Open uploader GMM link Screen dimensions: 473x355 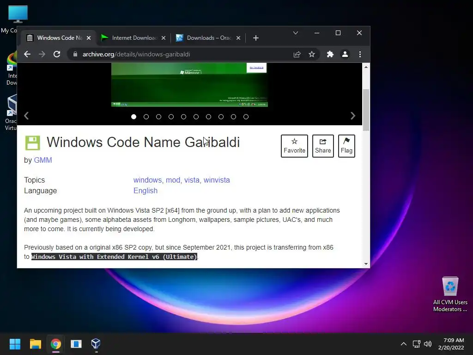tap(43, 160)
